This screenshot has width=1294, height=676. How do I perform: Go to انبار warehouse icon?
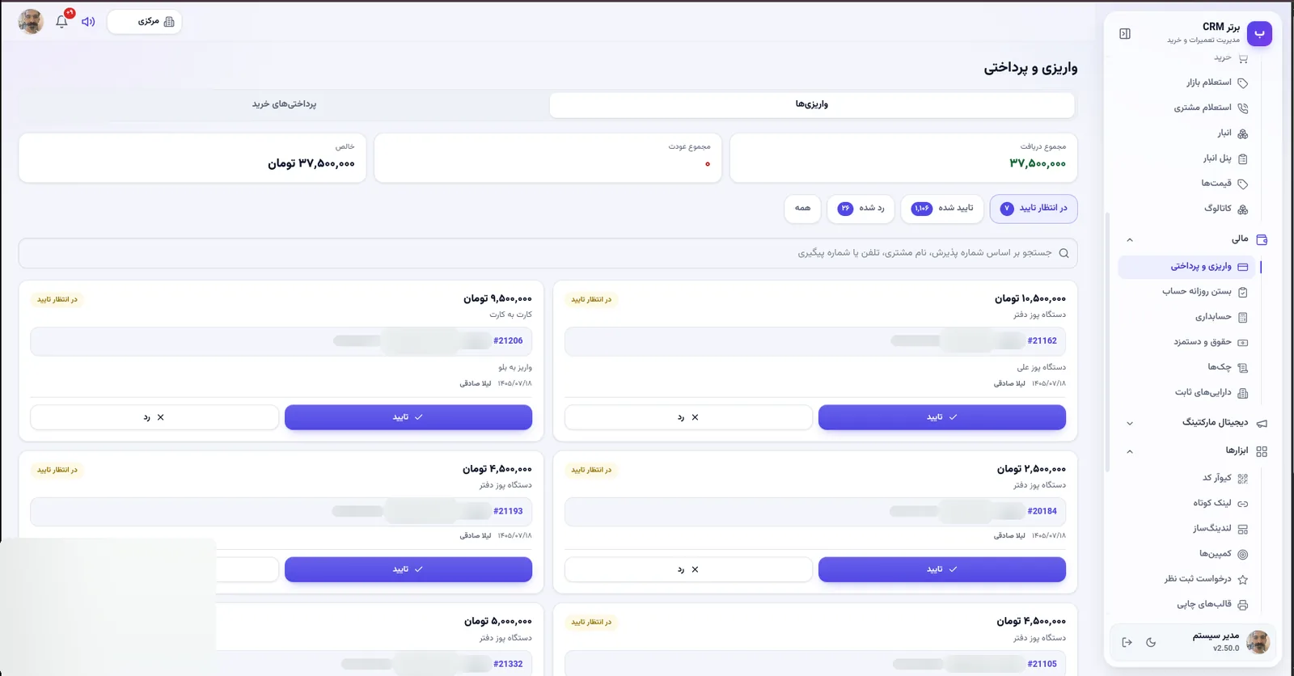(1242, 133)
